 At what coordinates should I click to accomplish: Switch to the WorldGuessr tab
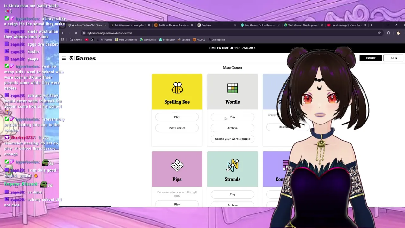(302, 25)
